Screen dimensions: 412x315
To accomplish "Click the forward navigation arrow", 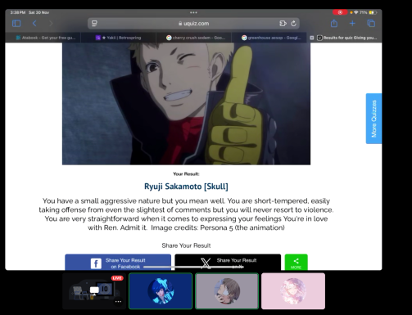I will point(51,24).
